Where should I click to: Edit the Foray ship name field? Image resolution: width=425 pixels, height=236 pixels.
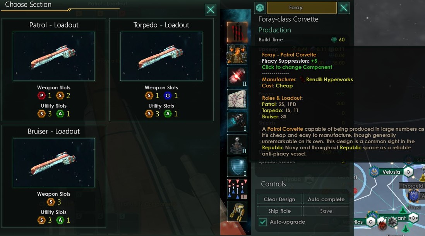[x=302, y=8]
